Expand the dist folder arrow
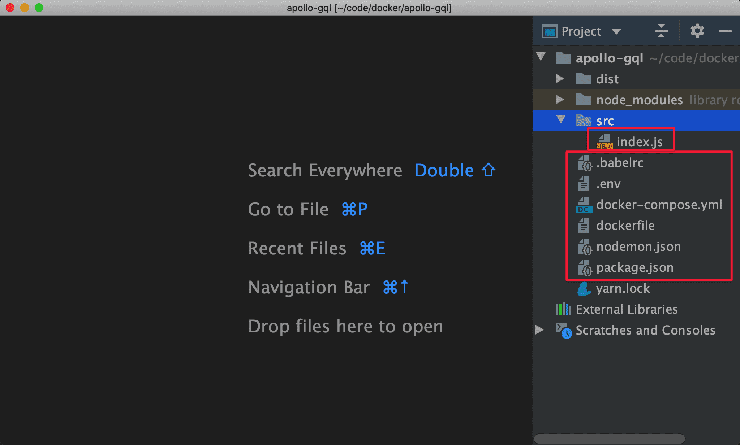Viewport: 740px width, 445px height. (560, 78)
